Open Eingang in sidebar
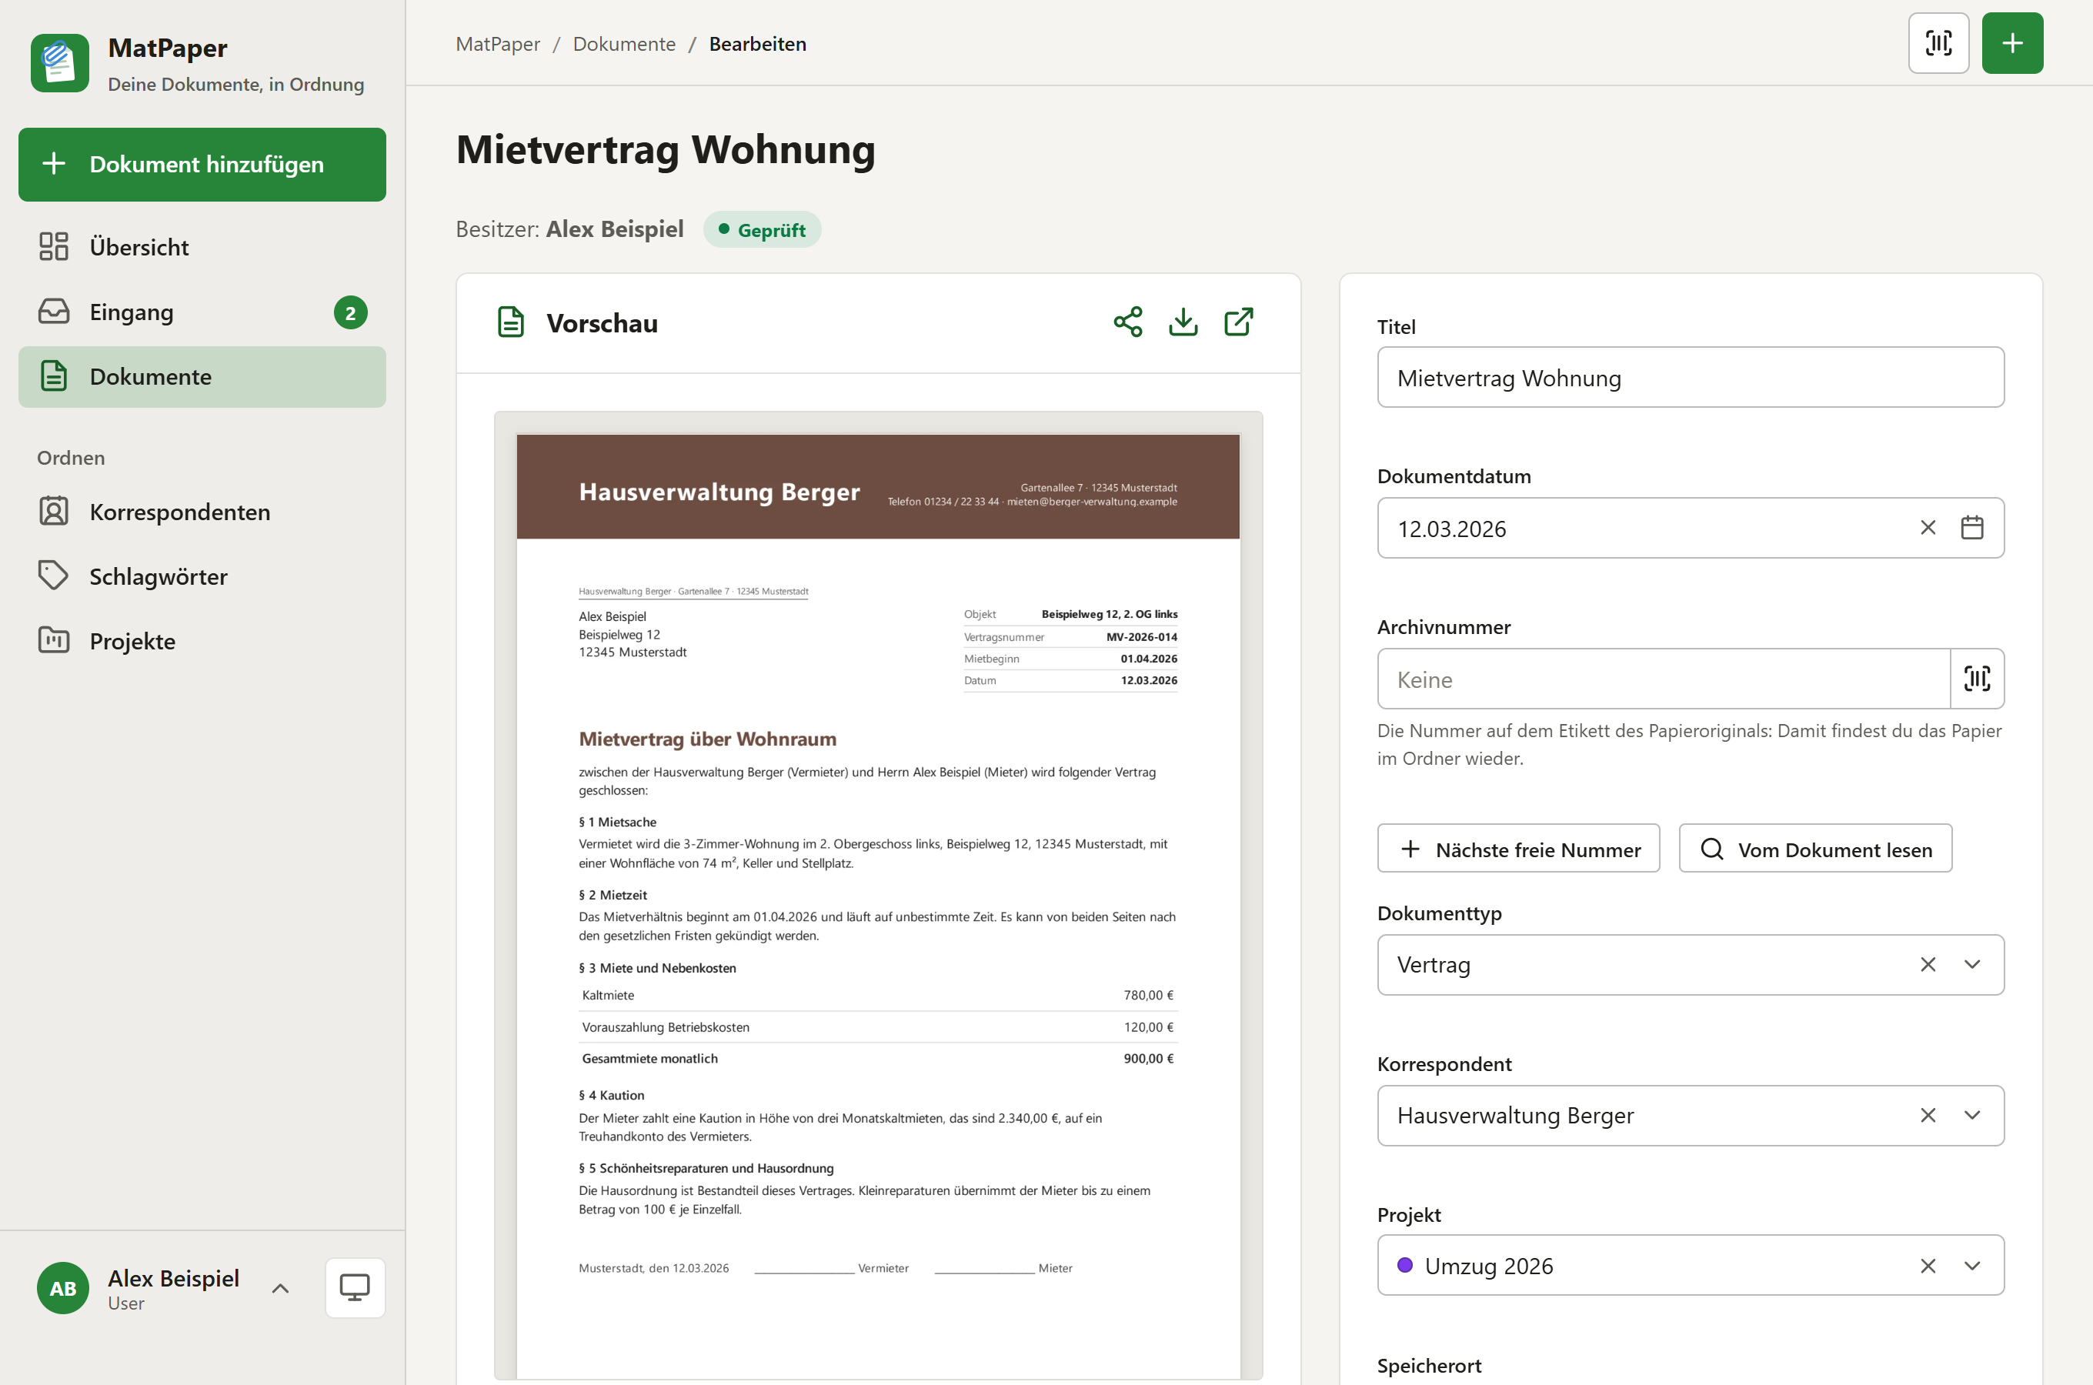 (202, 312)
